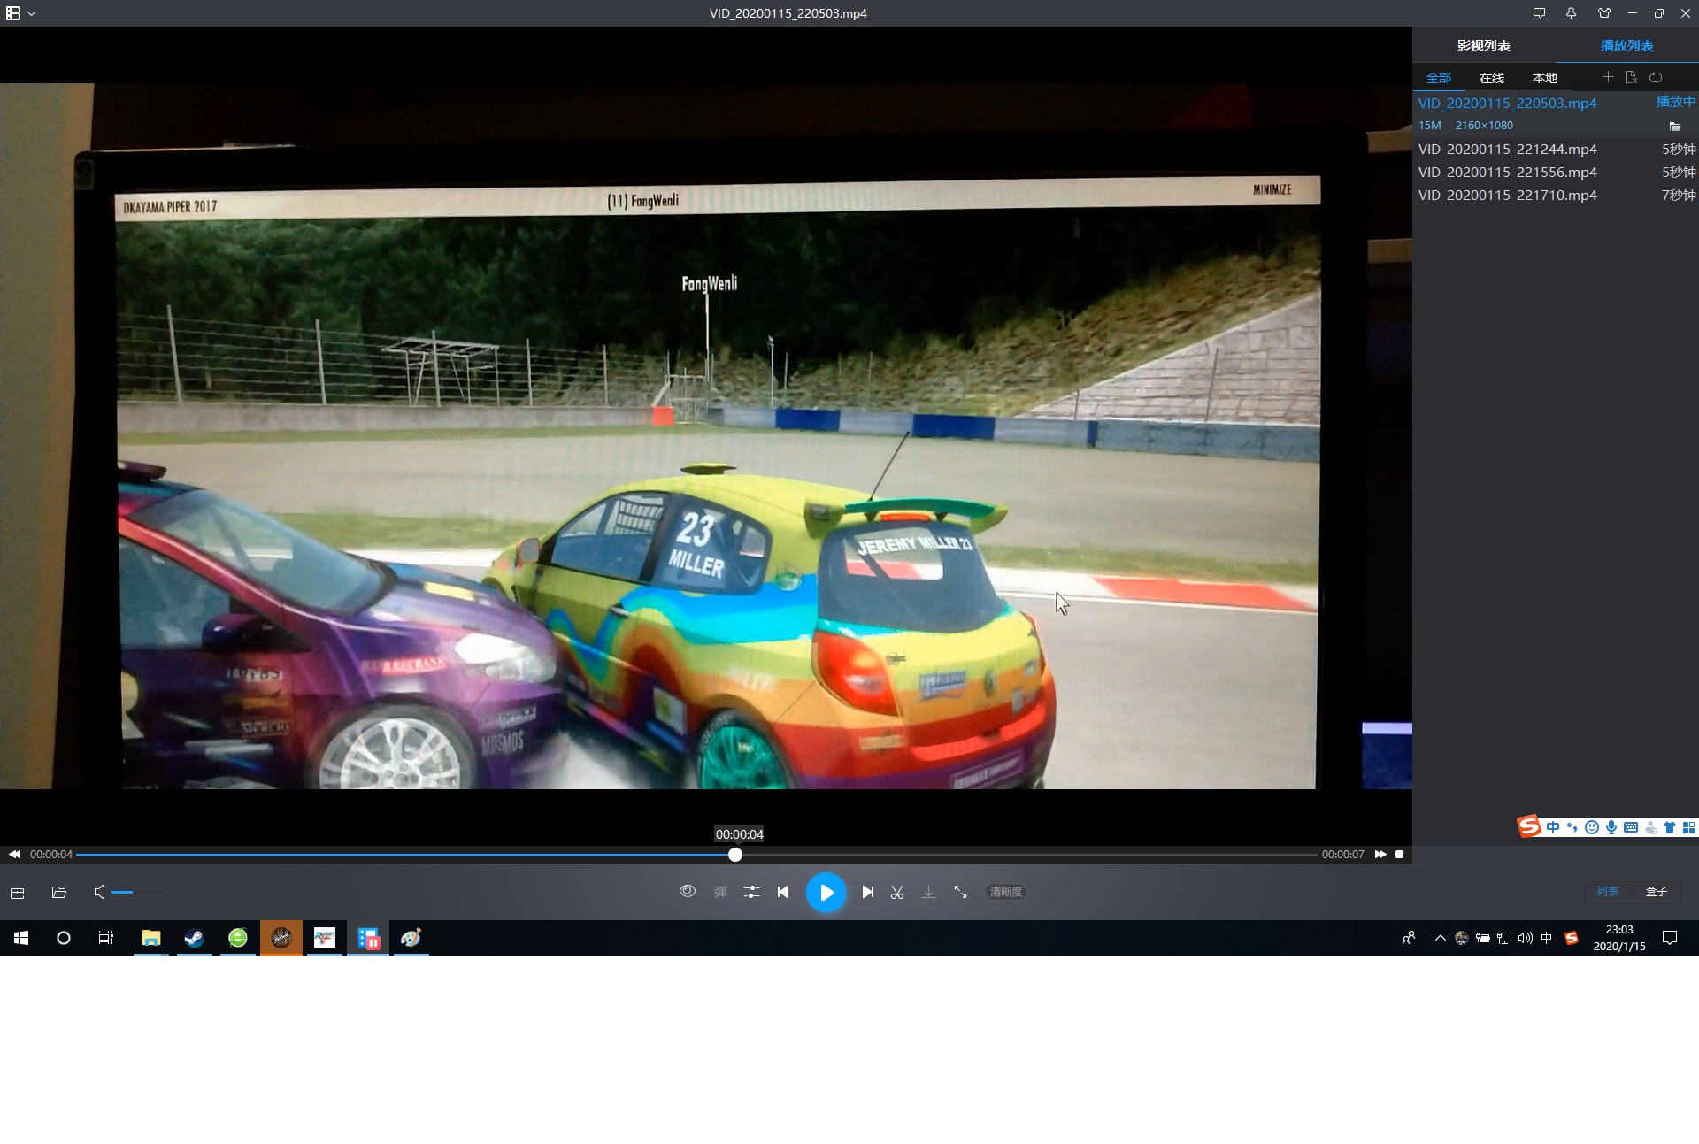Switch to the 播放列表 tab
This screenshot has height=1144, width=1699.
click(x=1627, y=46)
